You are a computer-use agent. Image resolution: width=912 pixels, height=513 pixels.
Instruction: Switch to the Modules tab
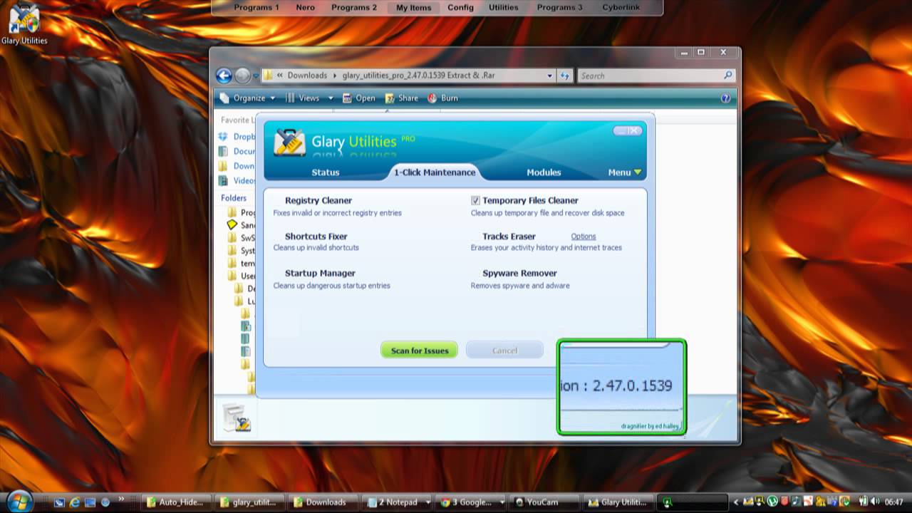(x=544, y=172)
